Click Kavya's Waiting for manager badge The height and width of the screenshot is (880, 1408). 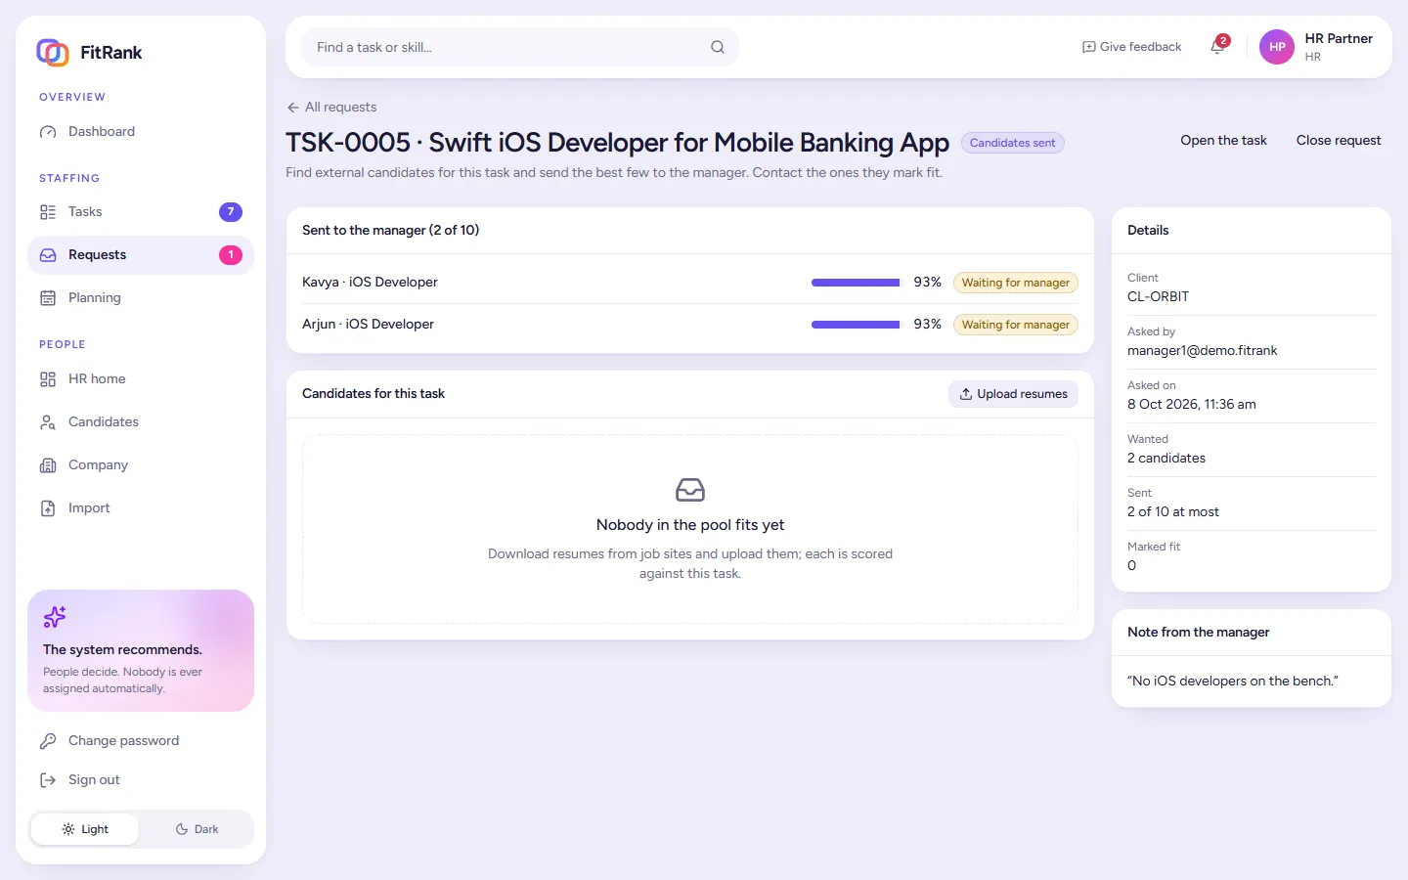[x=1016, y=283]
